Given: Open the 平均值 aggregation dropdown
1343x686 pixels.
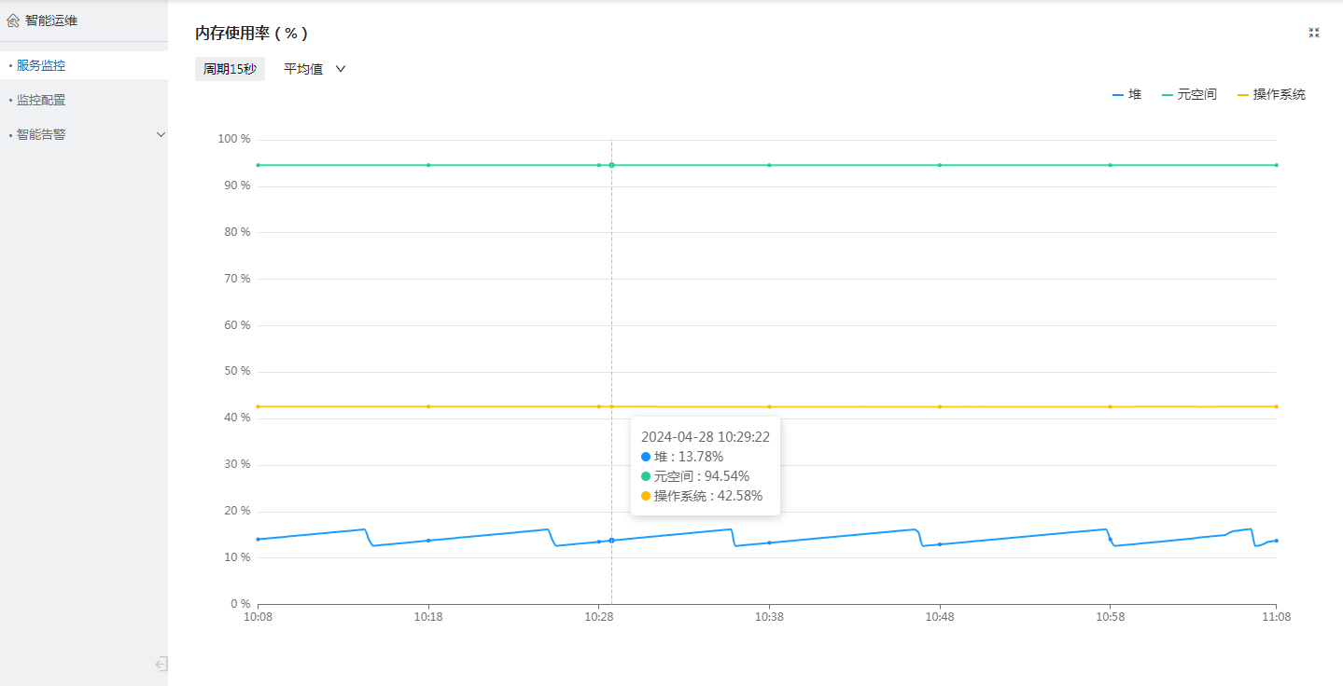Looking at the screenshot, I should [x=303, y=69].
